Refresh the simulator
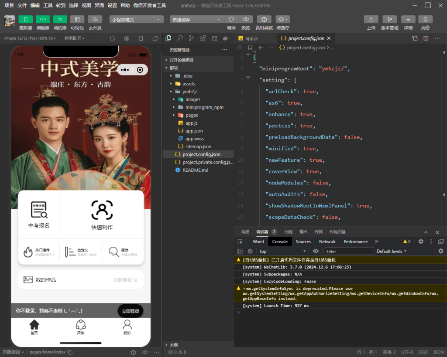The width and height of the screenshot is (447, 357). click(x=112, y=38)
